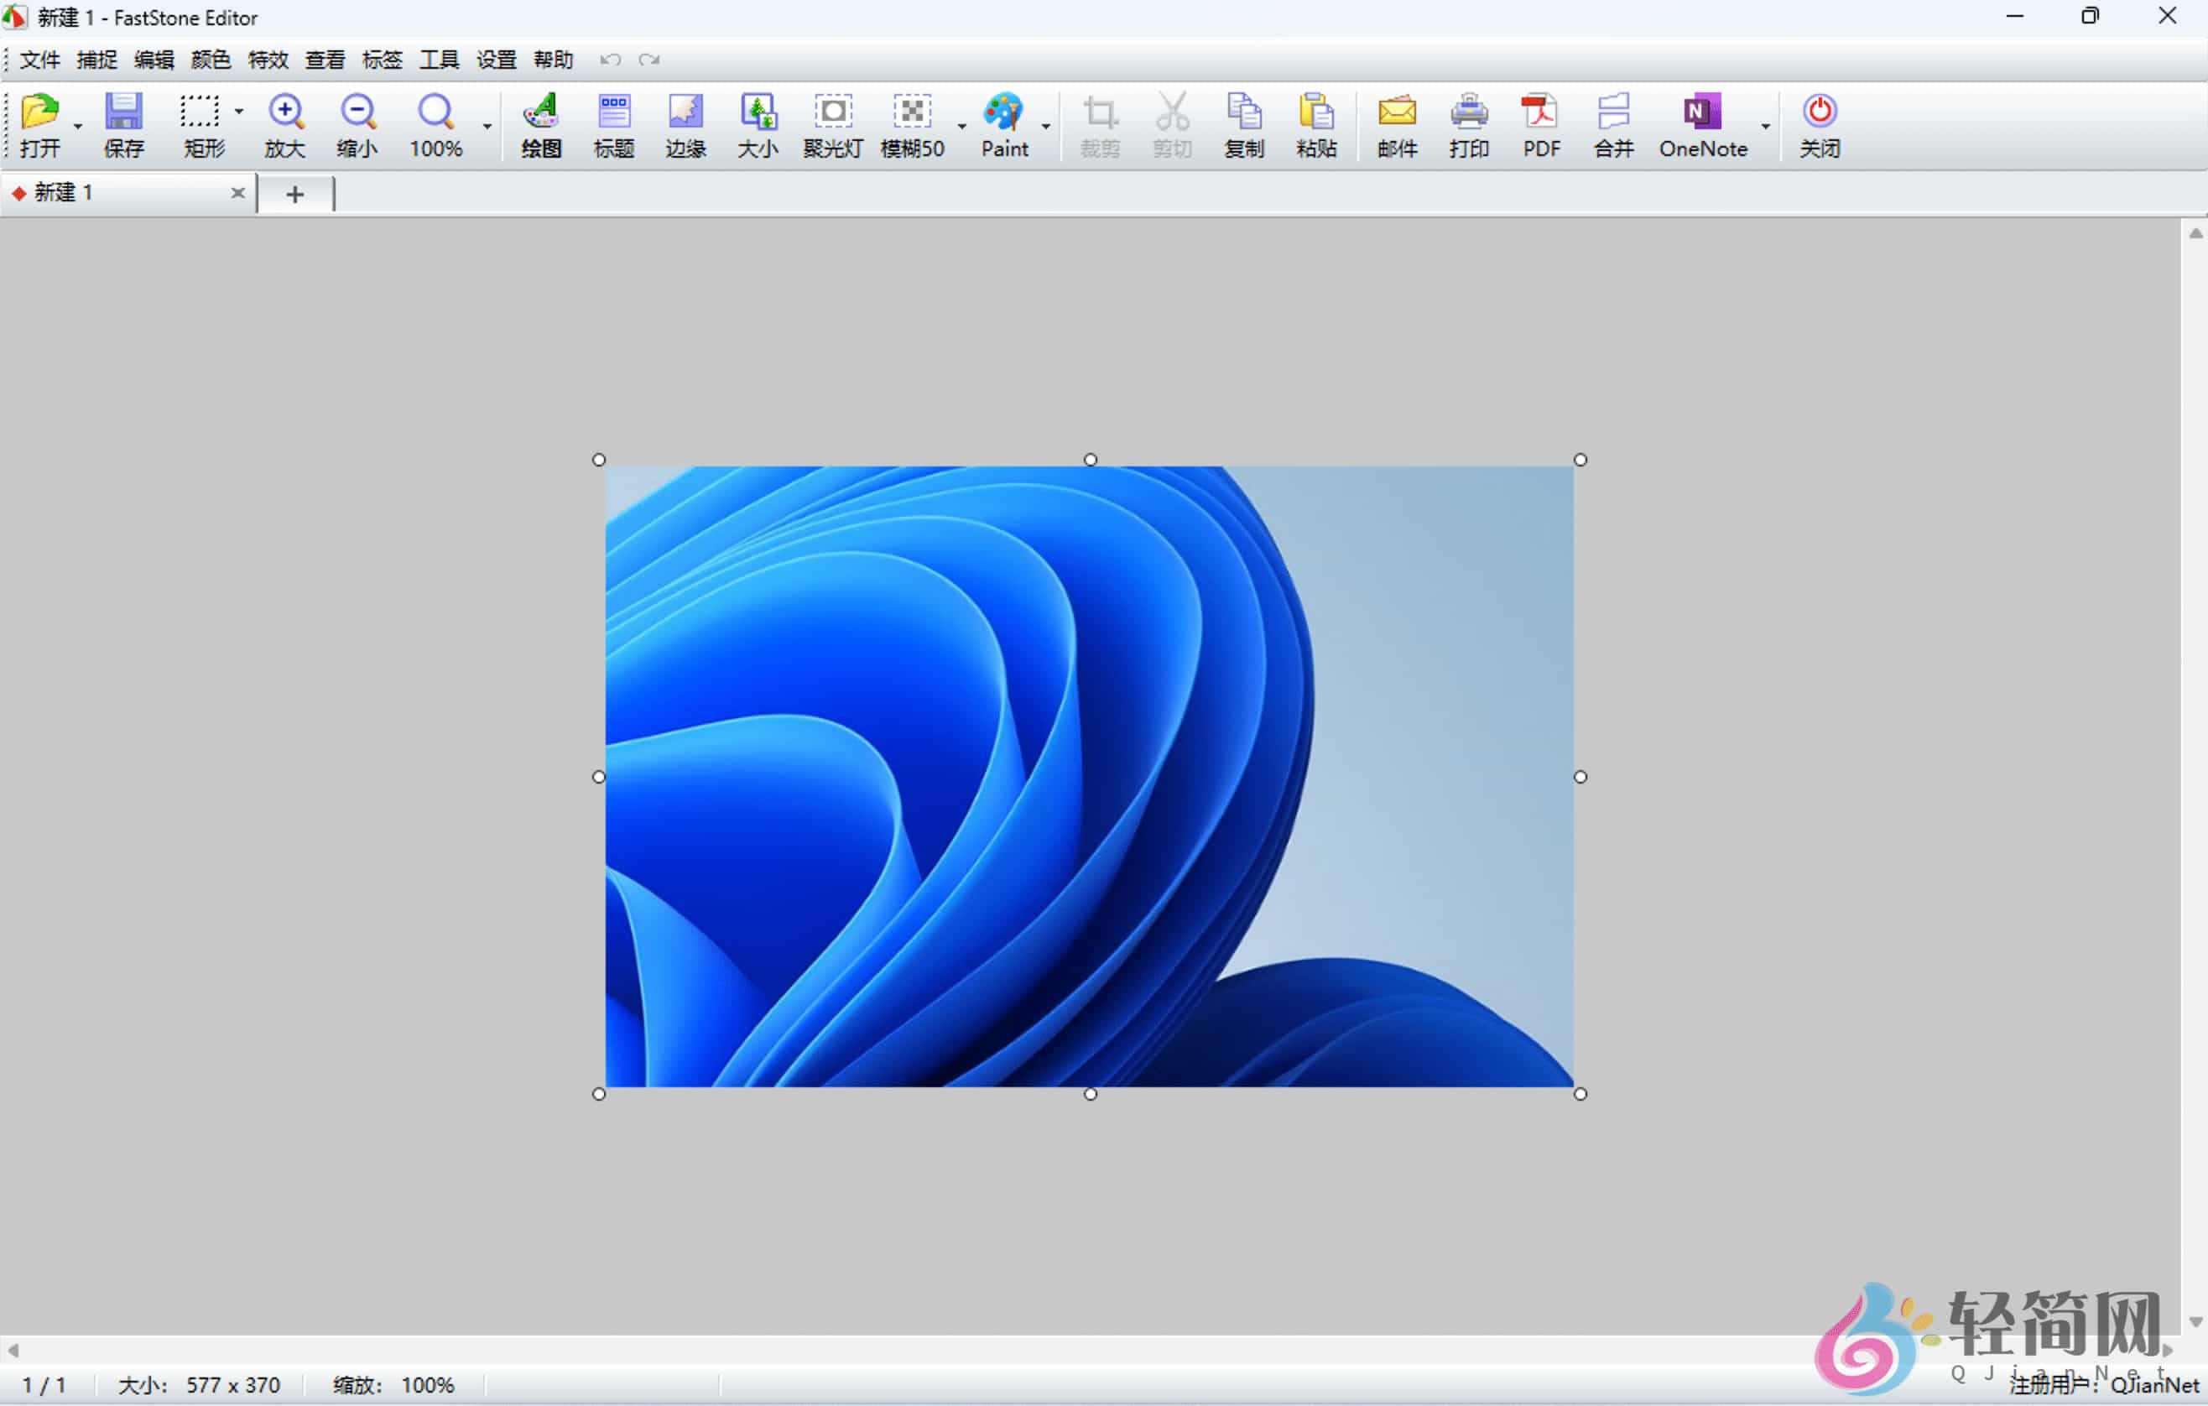Open the 特效 effects menu

pyautogui.click(x=268, y=60)
